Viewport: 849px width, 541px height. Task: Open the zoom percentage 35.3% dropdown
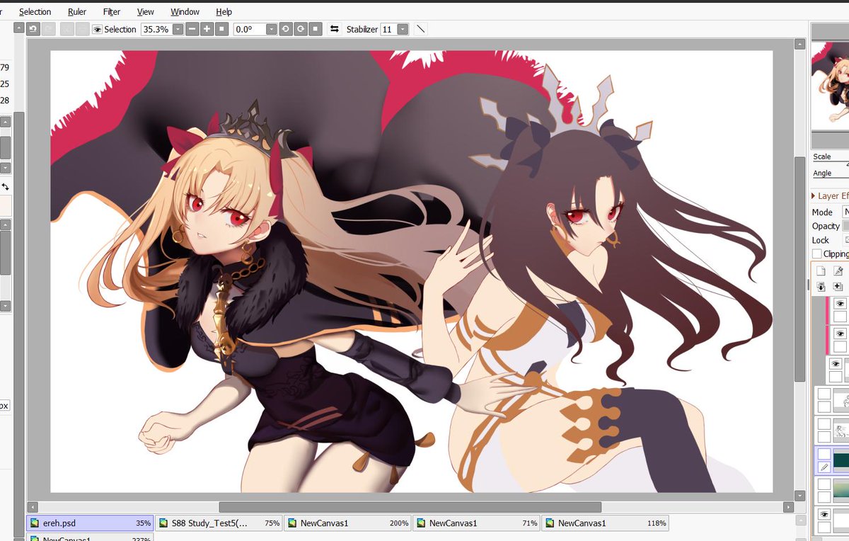point(178,29)
